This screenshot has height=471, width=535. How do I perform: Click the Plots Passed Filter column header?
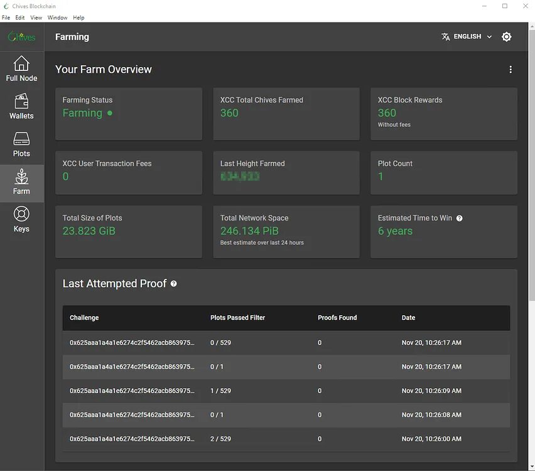pos(237,318)
